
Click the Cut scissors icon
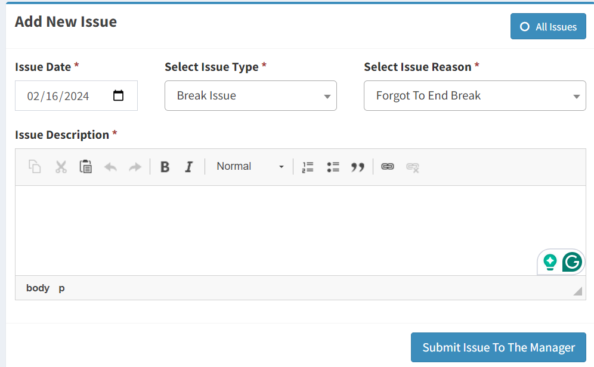coord(61,167)
